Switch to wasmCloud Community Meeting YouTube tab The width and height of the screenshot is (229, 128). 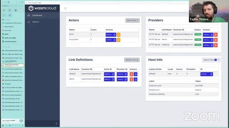coord(13,80)
